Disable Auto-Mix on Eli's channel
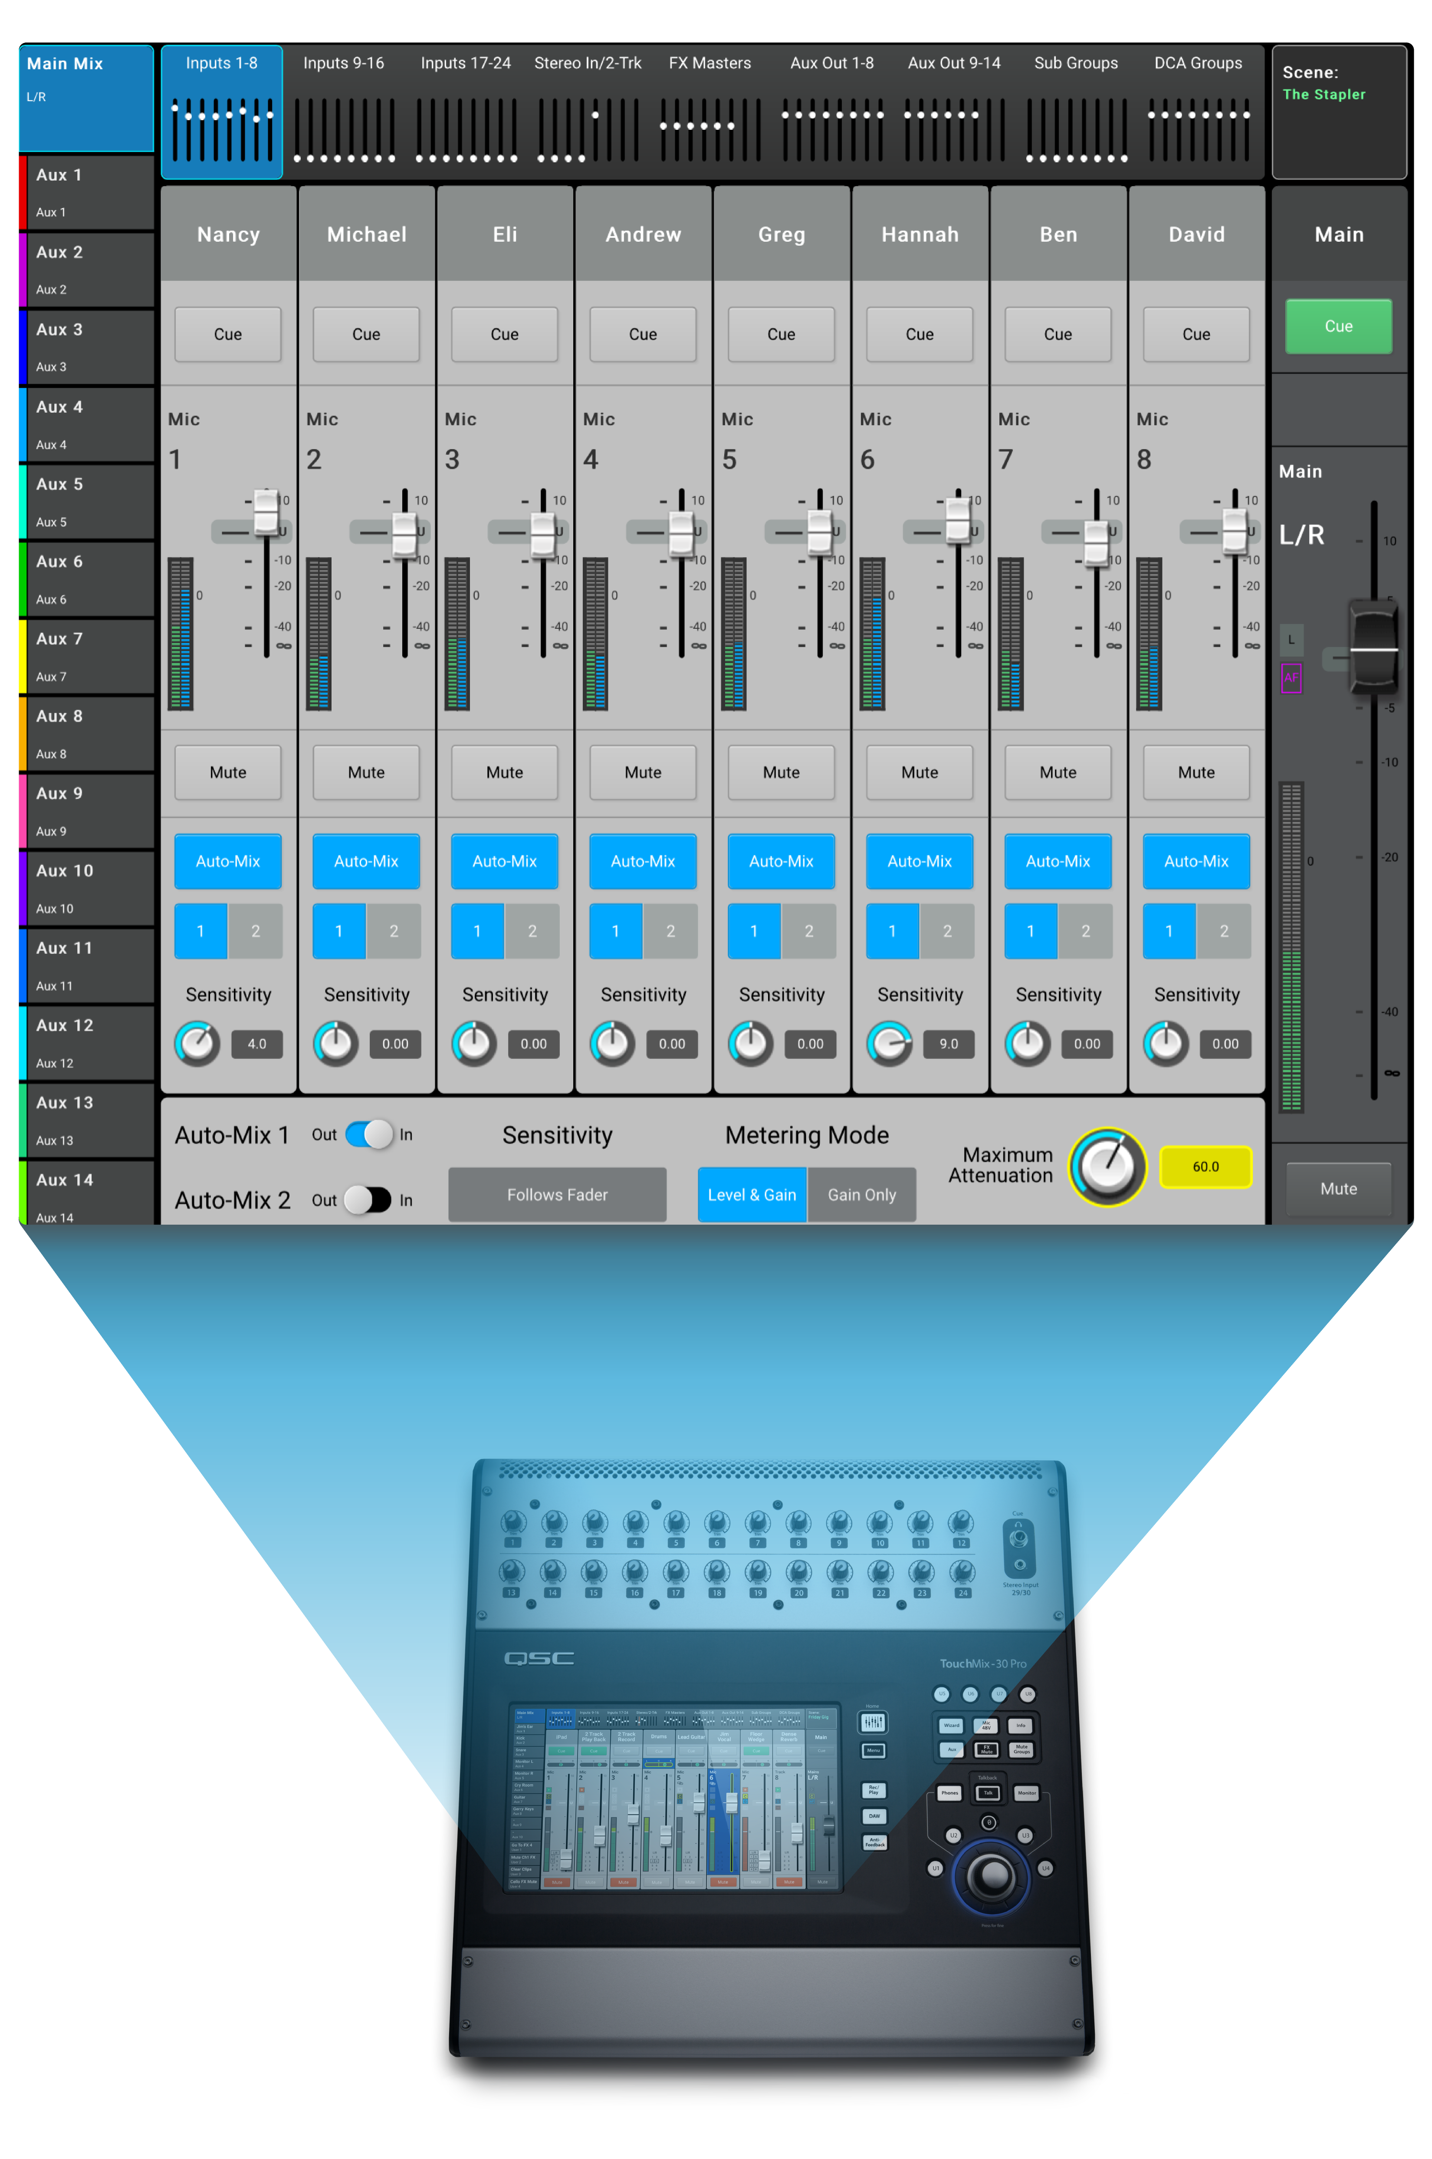The height and width of the screenshot is (2159, 1432). point(504,861)
